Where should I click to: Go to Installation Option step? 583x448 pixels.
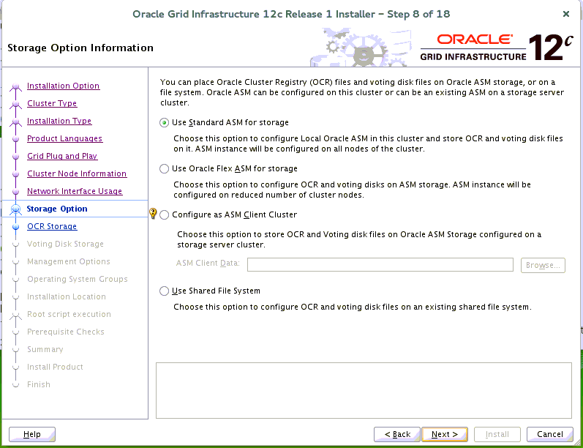tap(63, 86)
